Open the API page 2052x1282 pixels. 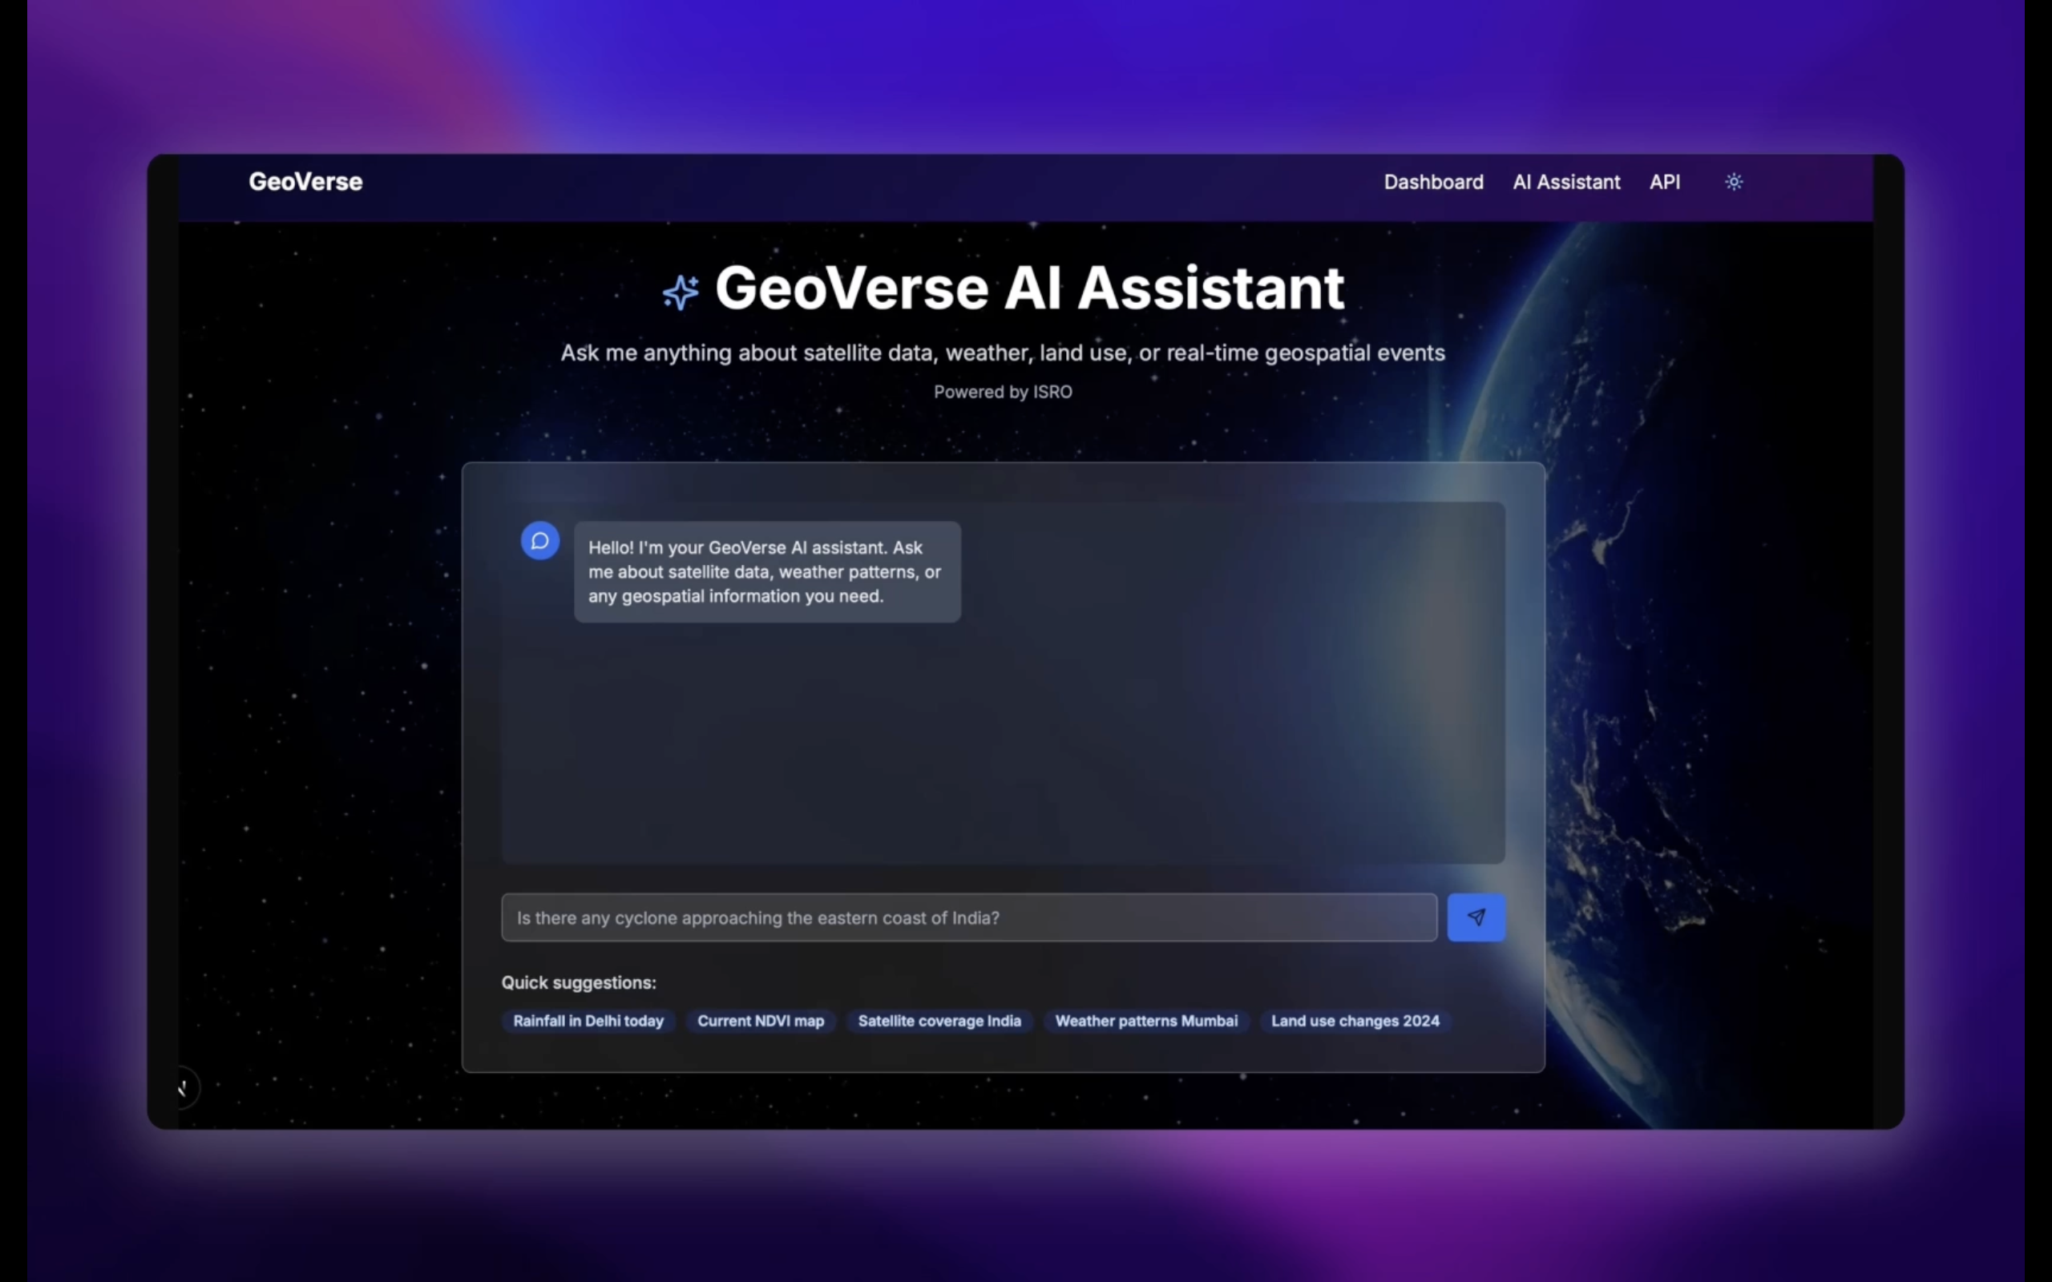tap(1664, 181)
